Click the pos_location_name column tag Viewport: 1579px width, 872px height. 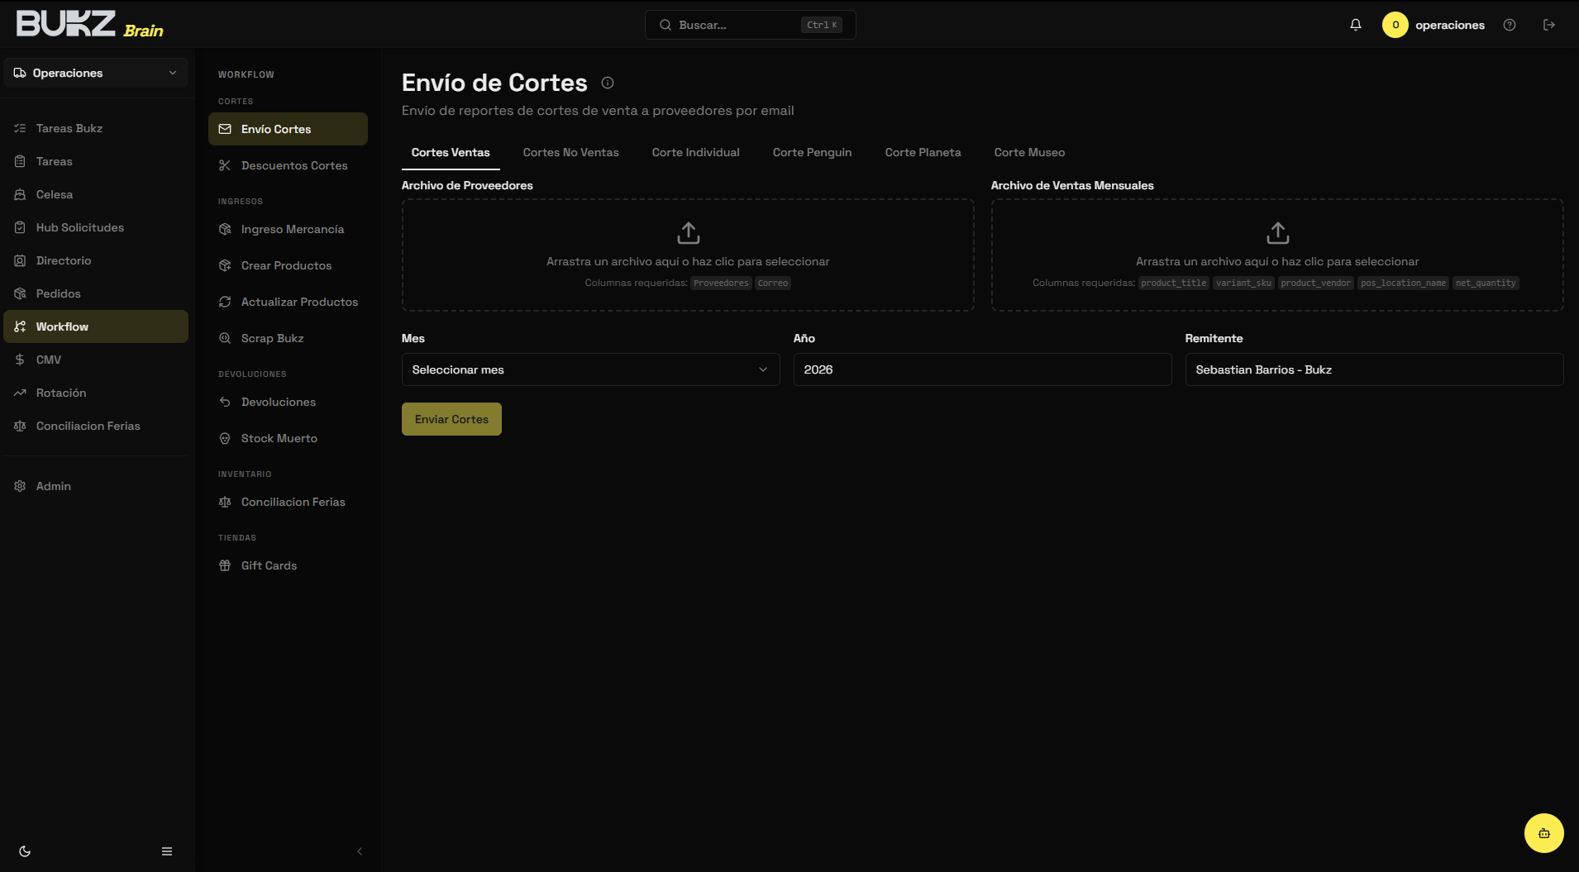(x=1403, y=283)
